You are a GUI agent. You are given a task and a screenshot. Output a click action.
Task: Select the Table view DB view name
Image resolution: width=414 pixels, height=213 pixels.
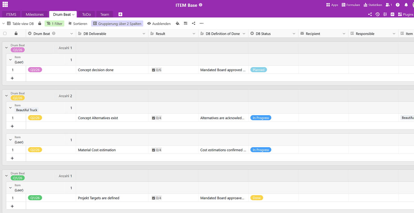(x=23, y=24)
